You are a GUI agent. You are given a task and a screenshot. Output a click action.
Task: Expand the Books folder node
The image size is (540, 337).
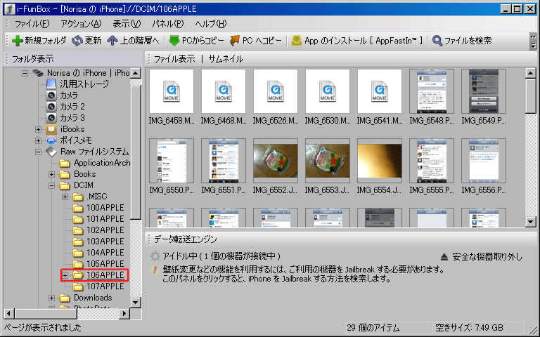[51, 174]
